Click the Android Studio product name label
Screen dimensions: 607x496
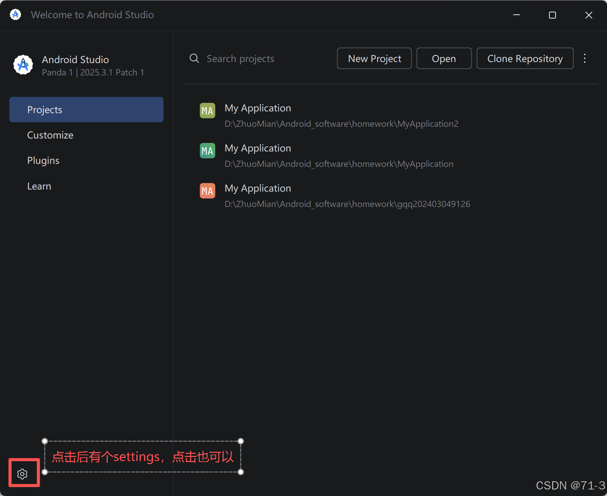(75, 60)
